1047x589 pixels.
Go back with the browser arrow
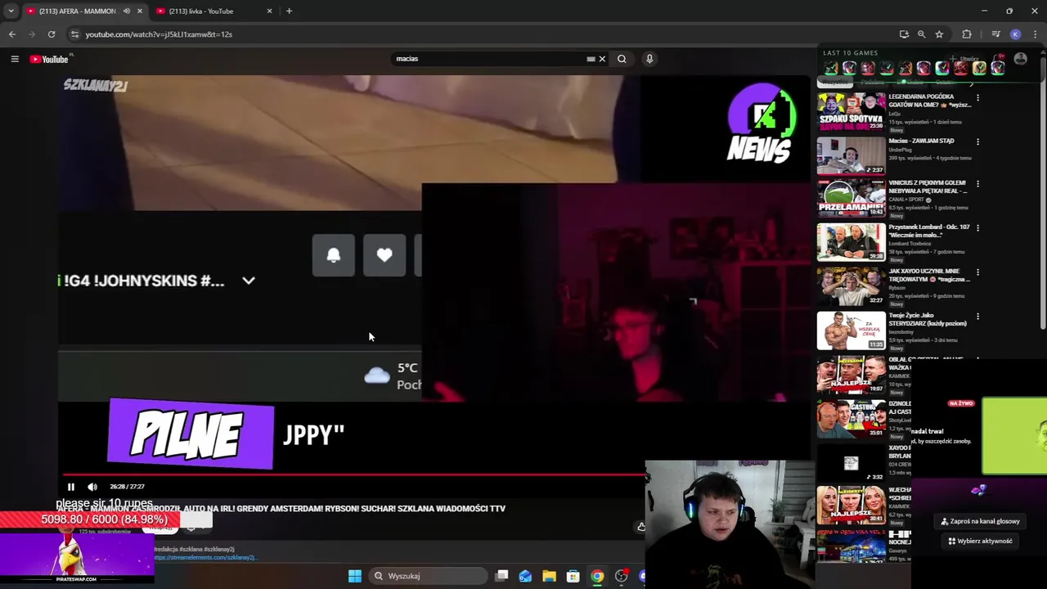[x=11, y=34]
